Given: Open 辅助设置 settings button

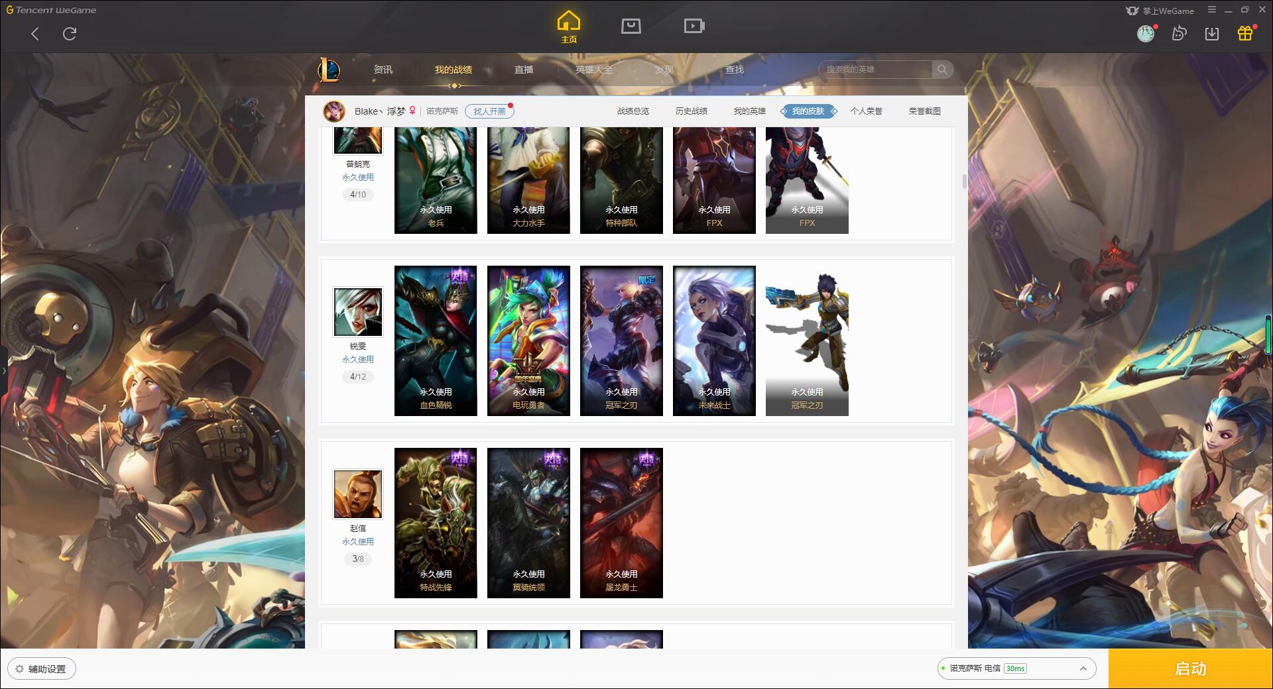Looking at the screenshot, I should click(41, 669).
